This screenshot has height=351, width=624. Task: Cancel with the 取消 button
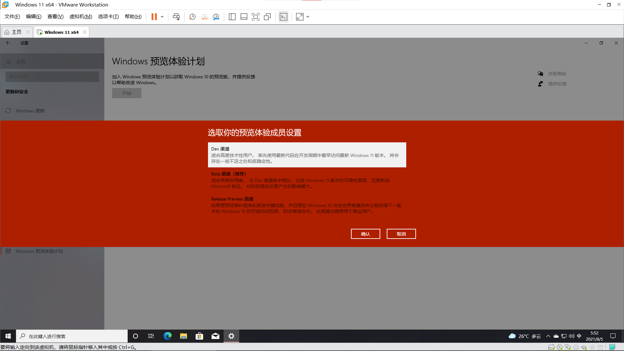tap(401, 234)
